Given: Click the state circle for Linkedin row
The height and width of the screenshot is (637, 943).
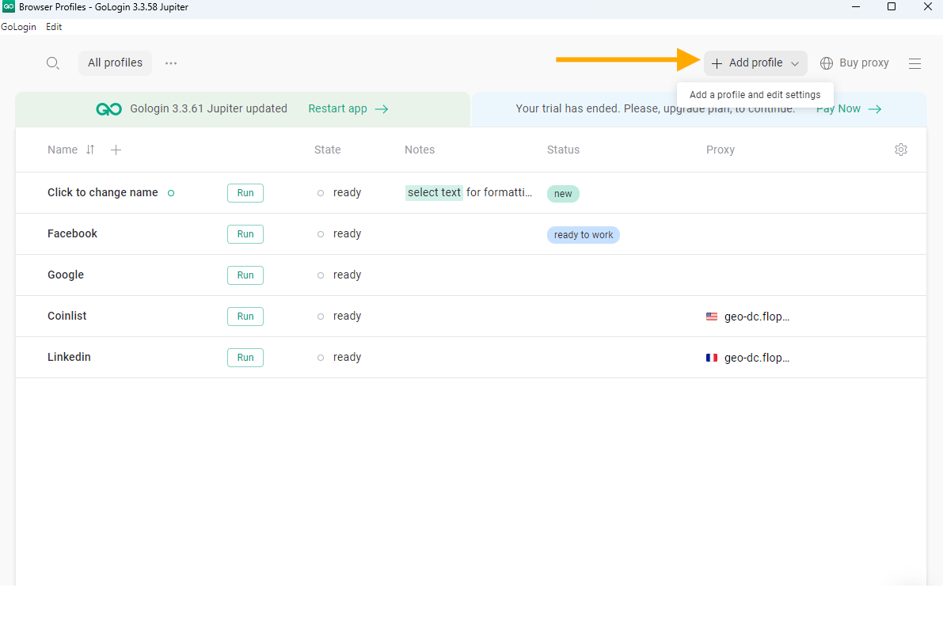Looking at the screenshot, I should coord(321,358).
